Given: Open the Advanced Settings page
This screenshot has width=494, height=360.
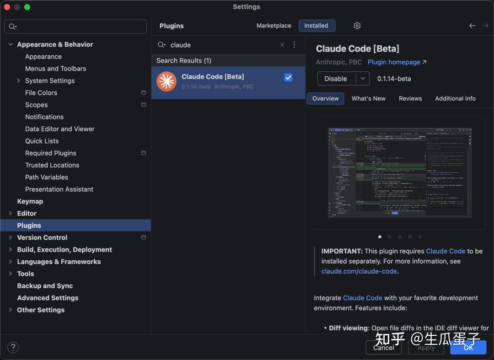Looking at the screenshot, I should (48, 298).
